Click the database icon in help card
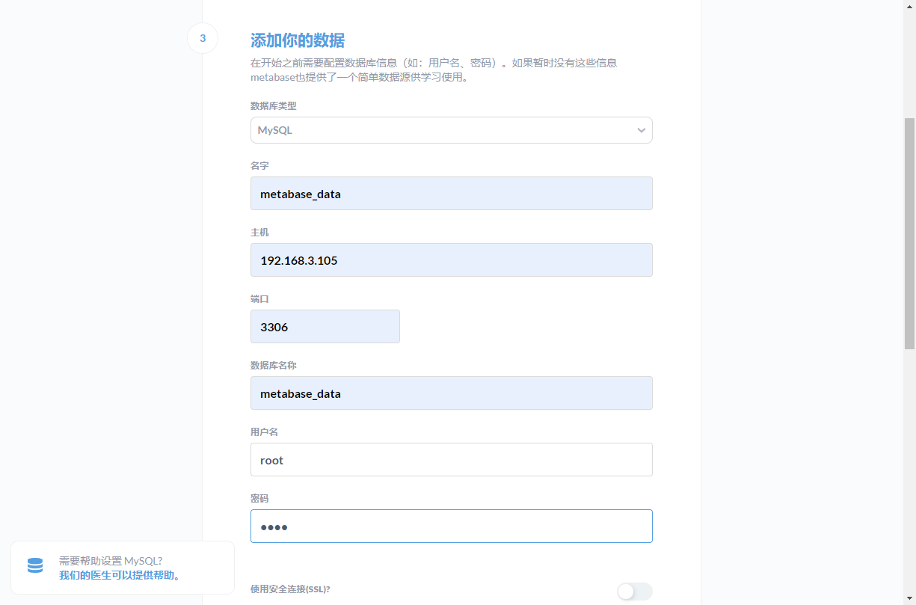 35,565
